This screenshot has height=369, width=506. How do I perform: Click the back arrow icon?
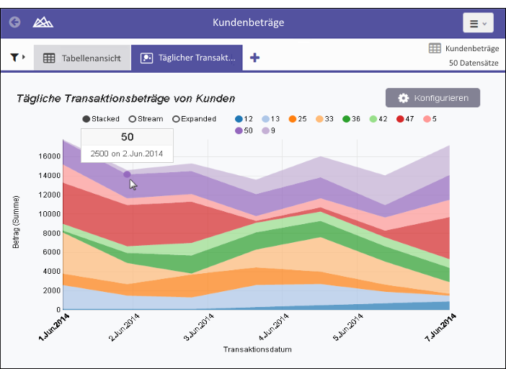coord(15,22)
